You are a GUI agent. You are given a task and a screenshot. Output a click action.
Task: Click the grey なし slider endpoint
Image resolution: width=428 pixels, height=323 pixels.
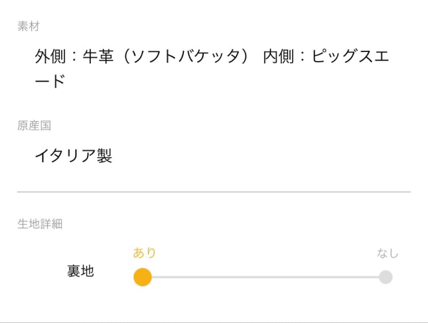click(385, 277)
